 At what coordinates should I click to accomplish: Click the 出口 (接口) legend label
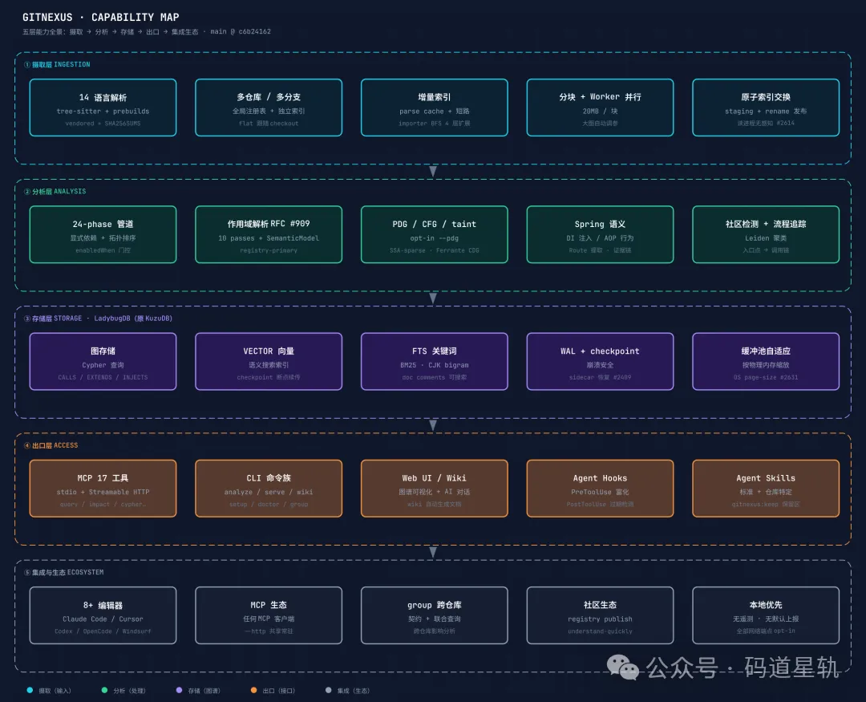point(279,691)
